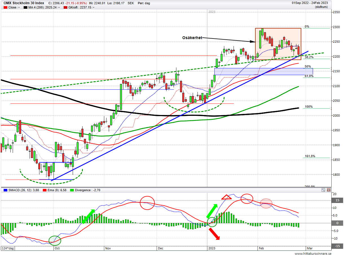The width and height of the screenshot is (344, 255).
Task: Click the '(slutkurs)' label
Action: click(321, 6)
